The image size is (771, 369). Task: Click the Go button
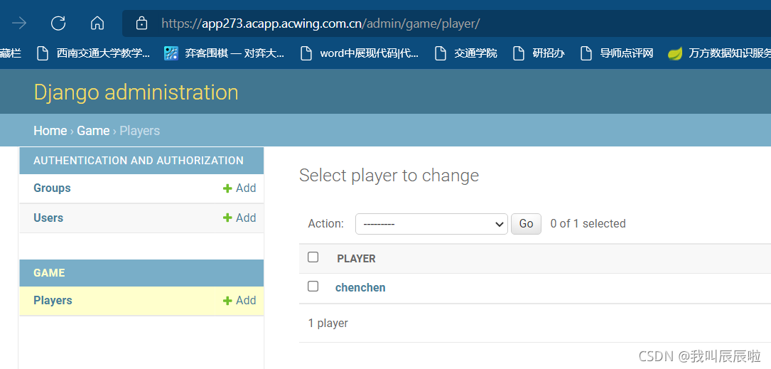click(526, 224)
